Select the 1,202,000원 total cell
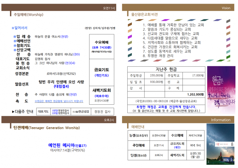This screenshot has width=238, height=168. [x=185, y=95]
